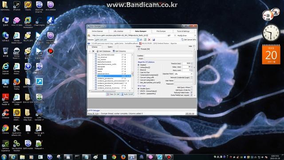Select XPATH - ExtractValue() error type
284x160 pixels.
pos(138,91)
